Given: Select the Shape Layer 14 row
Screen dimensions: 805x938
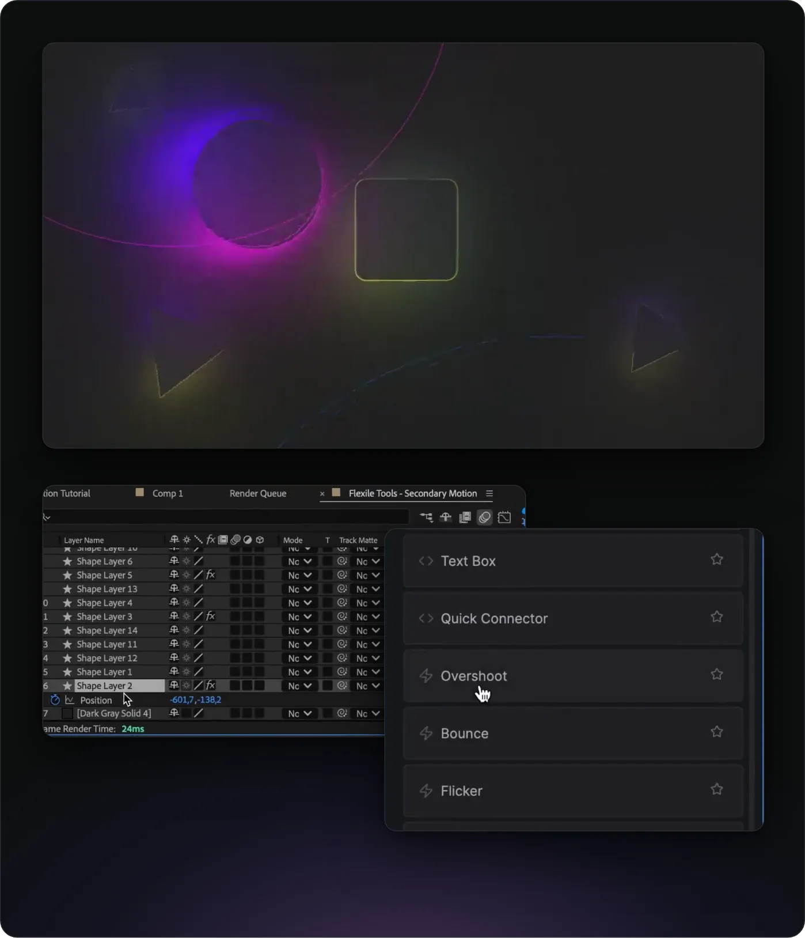Looking at the screenshot, I should (213, 630).
